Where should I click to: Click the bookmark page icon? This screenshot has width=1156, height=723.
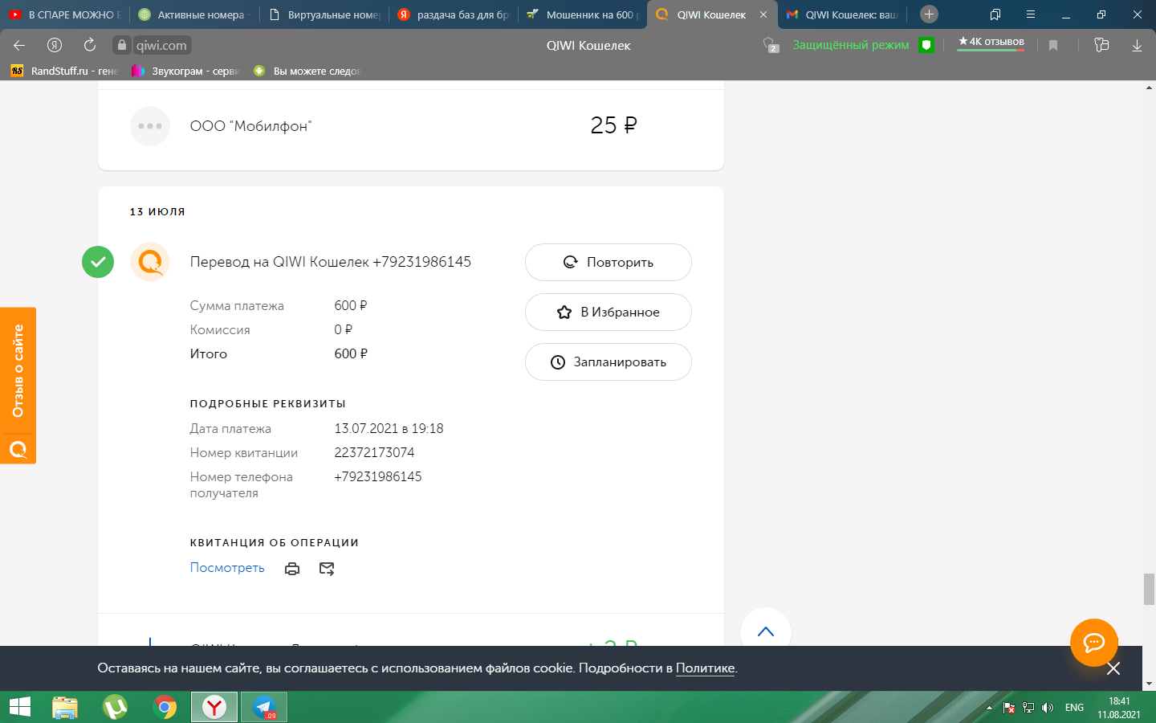coord(1053,46)
